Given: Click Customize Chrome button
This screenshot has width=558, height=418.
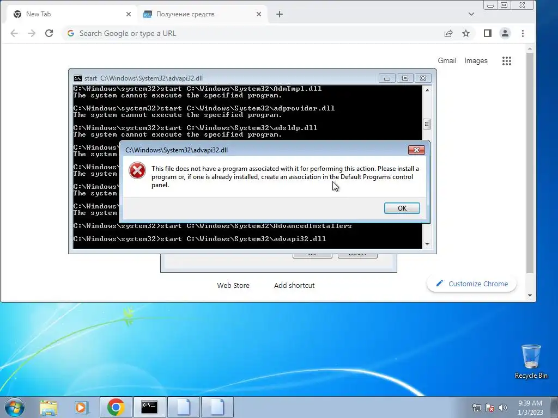Looking at the screenshot, I should (x=472, y=284).
